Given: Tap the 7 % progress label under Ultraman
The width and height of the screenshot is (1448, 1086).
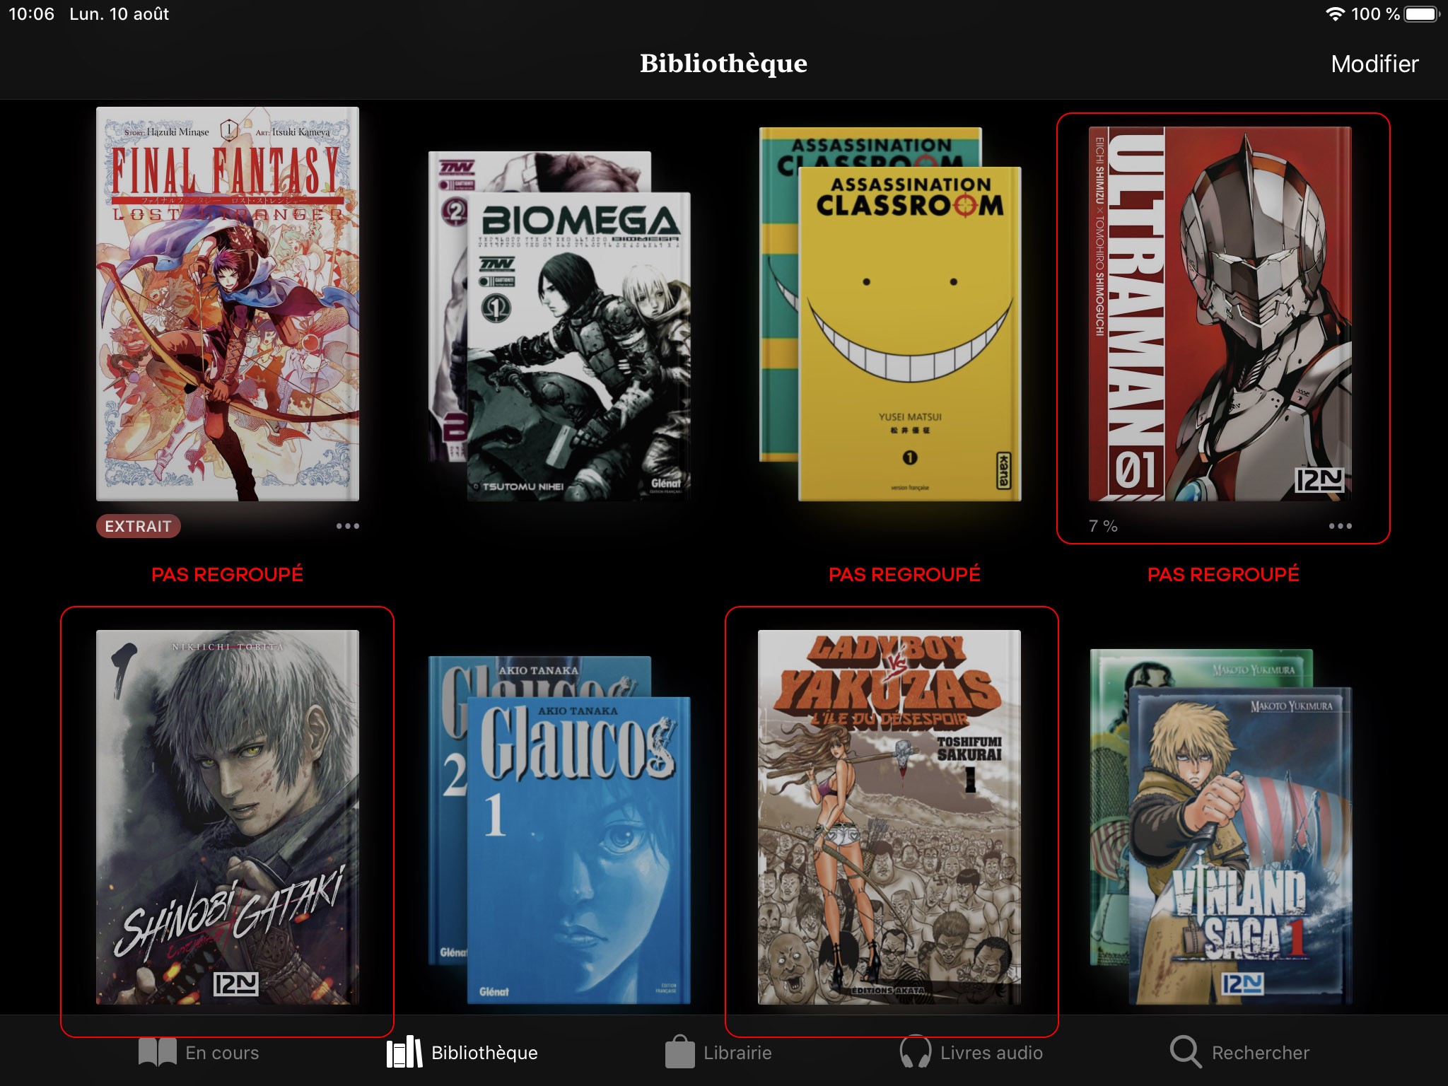Looking at the screenshot, I should [1103, 526].
